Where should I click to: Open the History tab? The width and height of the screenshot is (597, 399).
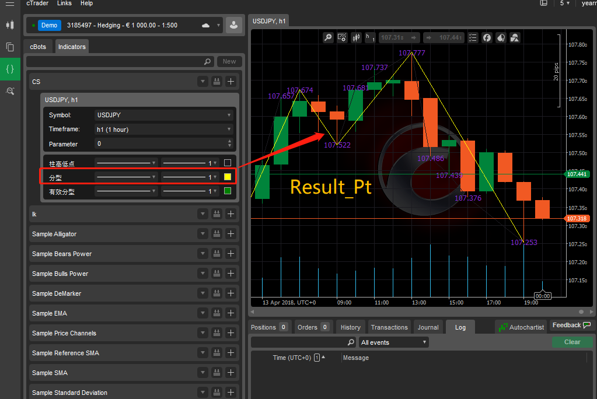click(x=351, y=327)
